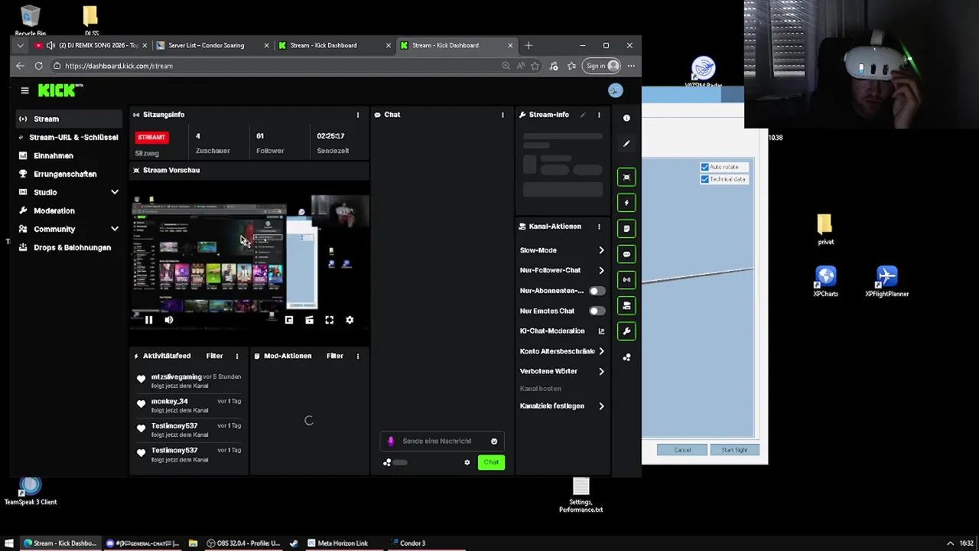Toggle the Kanal-Aktionen icon in right toolbar
Image resolution: width=979 pixels, height=551 pixels.
click(x=626, y=305)
